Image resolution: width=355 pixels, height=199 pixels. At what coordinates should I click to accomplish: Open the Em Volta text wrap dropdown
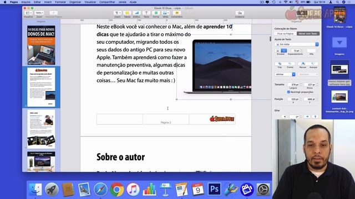[x=296, y=44]
